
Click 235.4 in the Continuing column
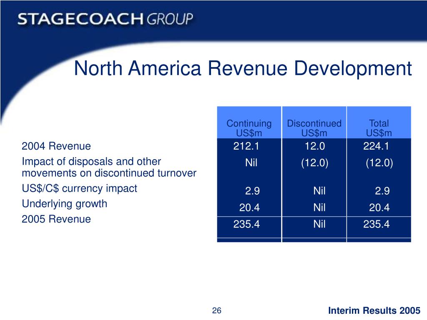(246, 224)
